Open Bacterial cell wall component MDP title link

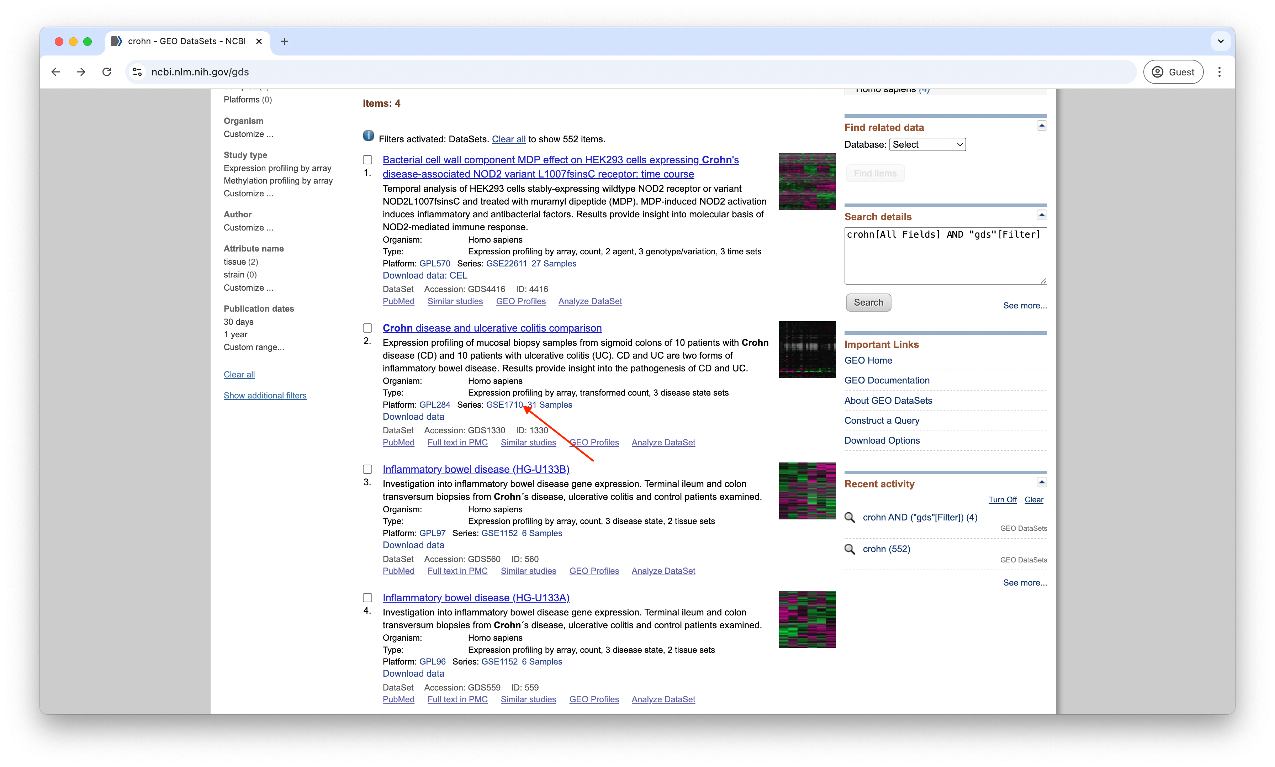[561, 167]
